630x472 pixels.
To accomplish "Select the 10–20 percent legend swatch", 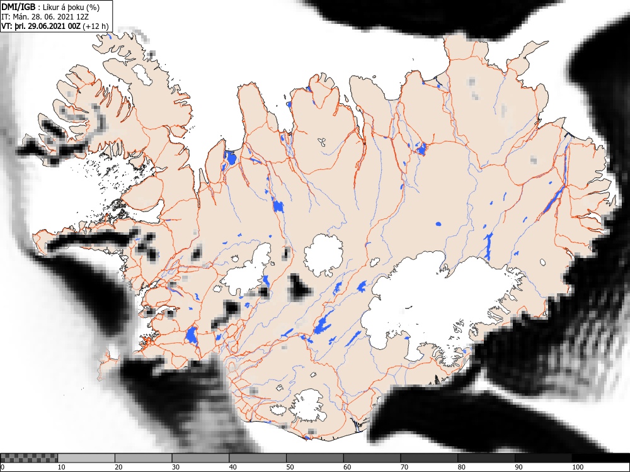I will [86, 458].
